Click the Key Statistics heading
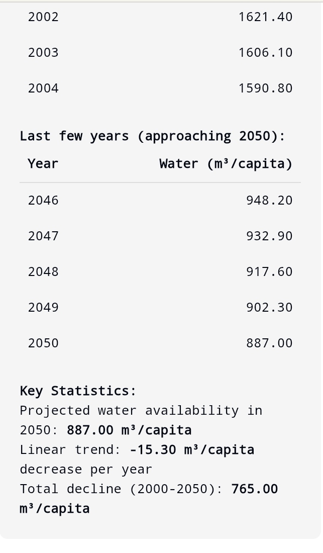Image resolution: width=323 pixels, height=553 pixels. [78, 391]
